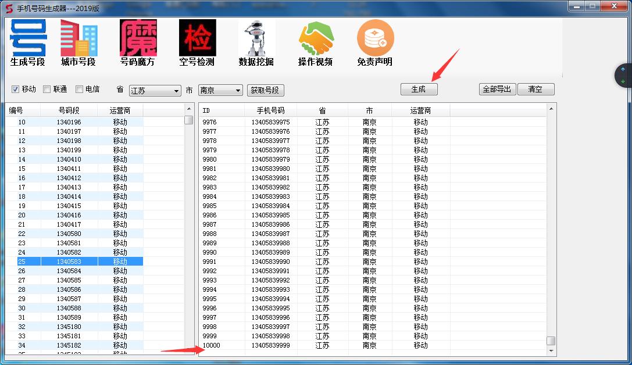Enable the 联通 carrier checkbox
The height and width of the screenshot is (365, 632).
47,90
